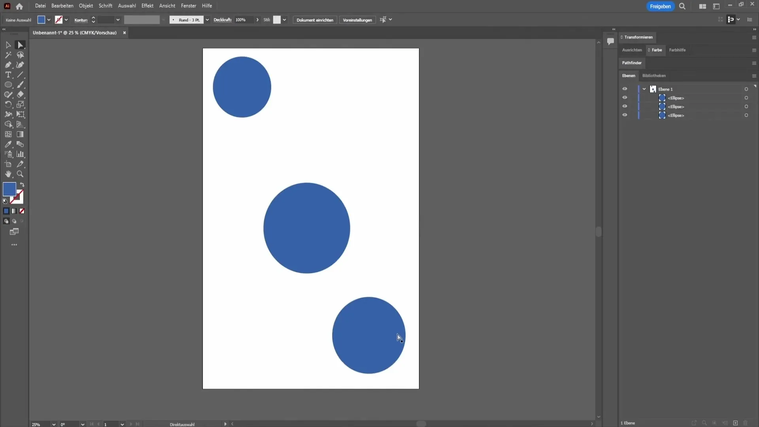
Task: Open the stroke color dropdown arrow
Action: [x=66, y=20]
